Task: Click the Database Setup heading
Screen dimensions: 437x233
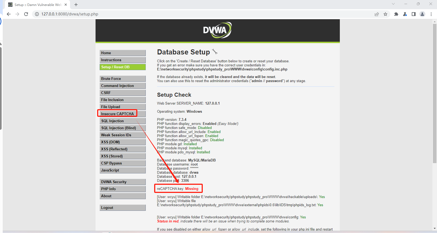Action: 183,52
